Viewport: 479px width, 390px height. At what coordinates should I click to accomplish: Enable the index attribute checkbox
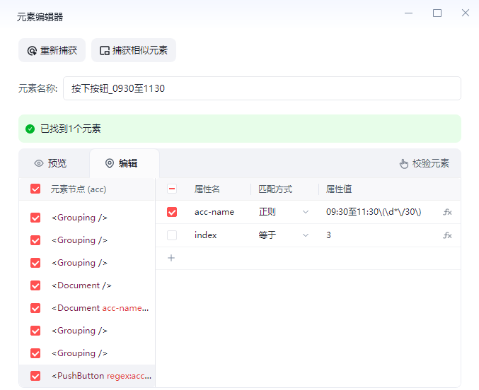pyautogui.click(x=172, y=235)
